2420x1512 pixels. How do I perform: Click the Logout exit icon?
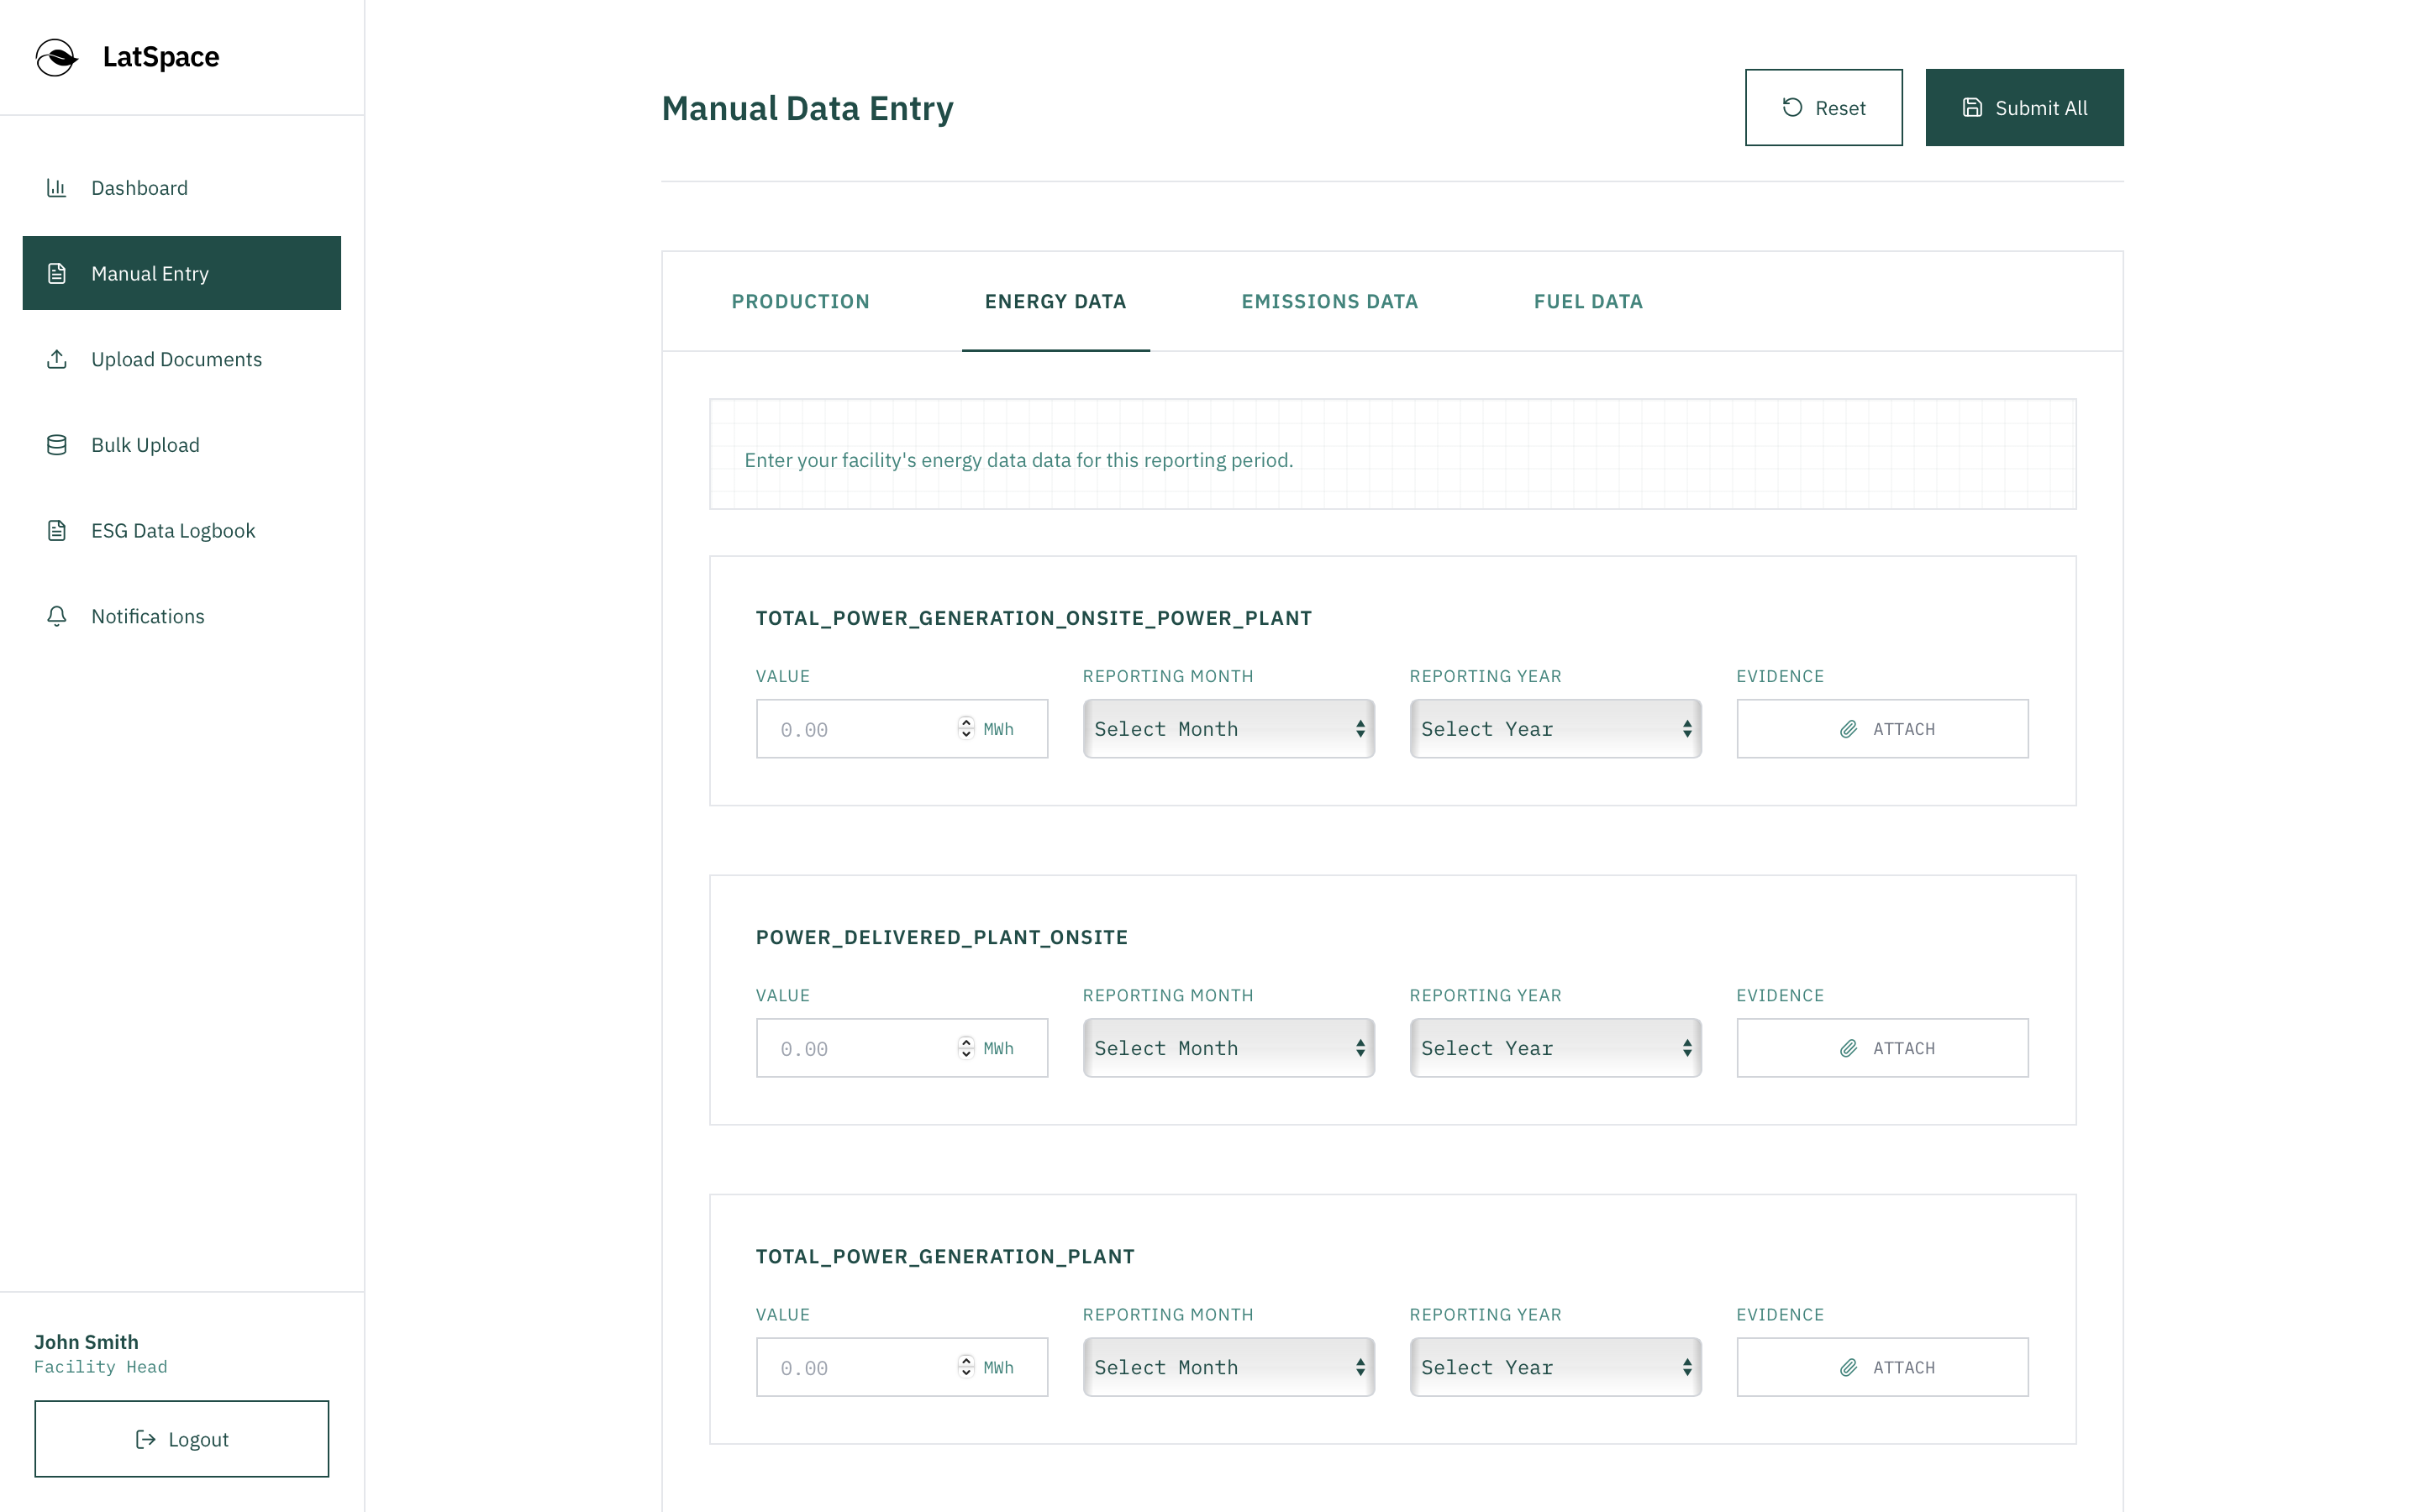[145, 1439]
